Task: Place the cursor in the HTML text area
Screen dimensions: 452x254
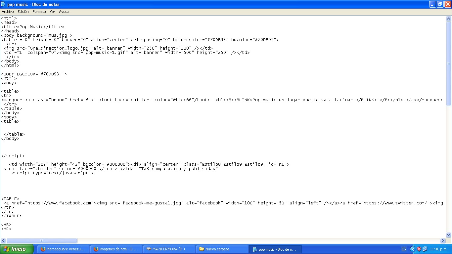Action: [199, 132]
